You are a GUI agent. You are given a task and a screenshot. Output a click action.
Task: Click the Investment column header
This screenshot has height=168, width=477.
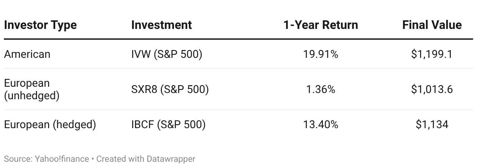click(x=161, y=25)
